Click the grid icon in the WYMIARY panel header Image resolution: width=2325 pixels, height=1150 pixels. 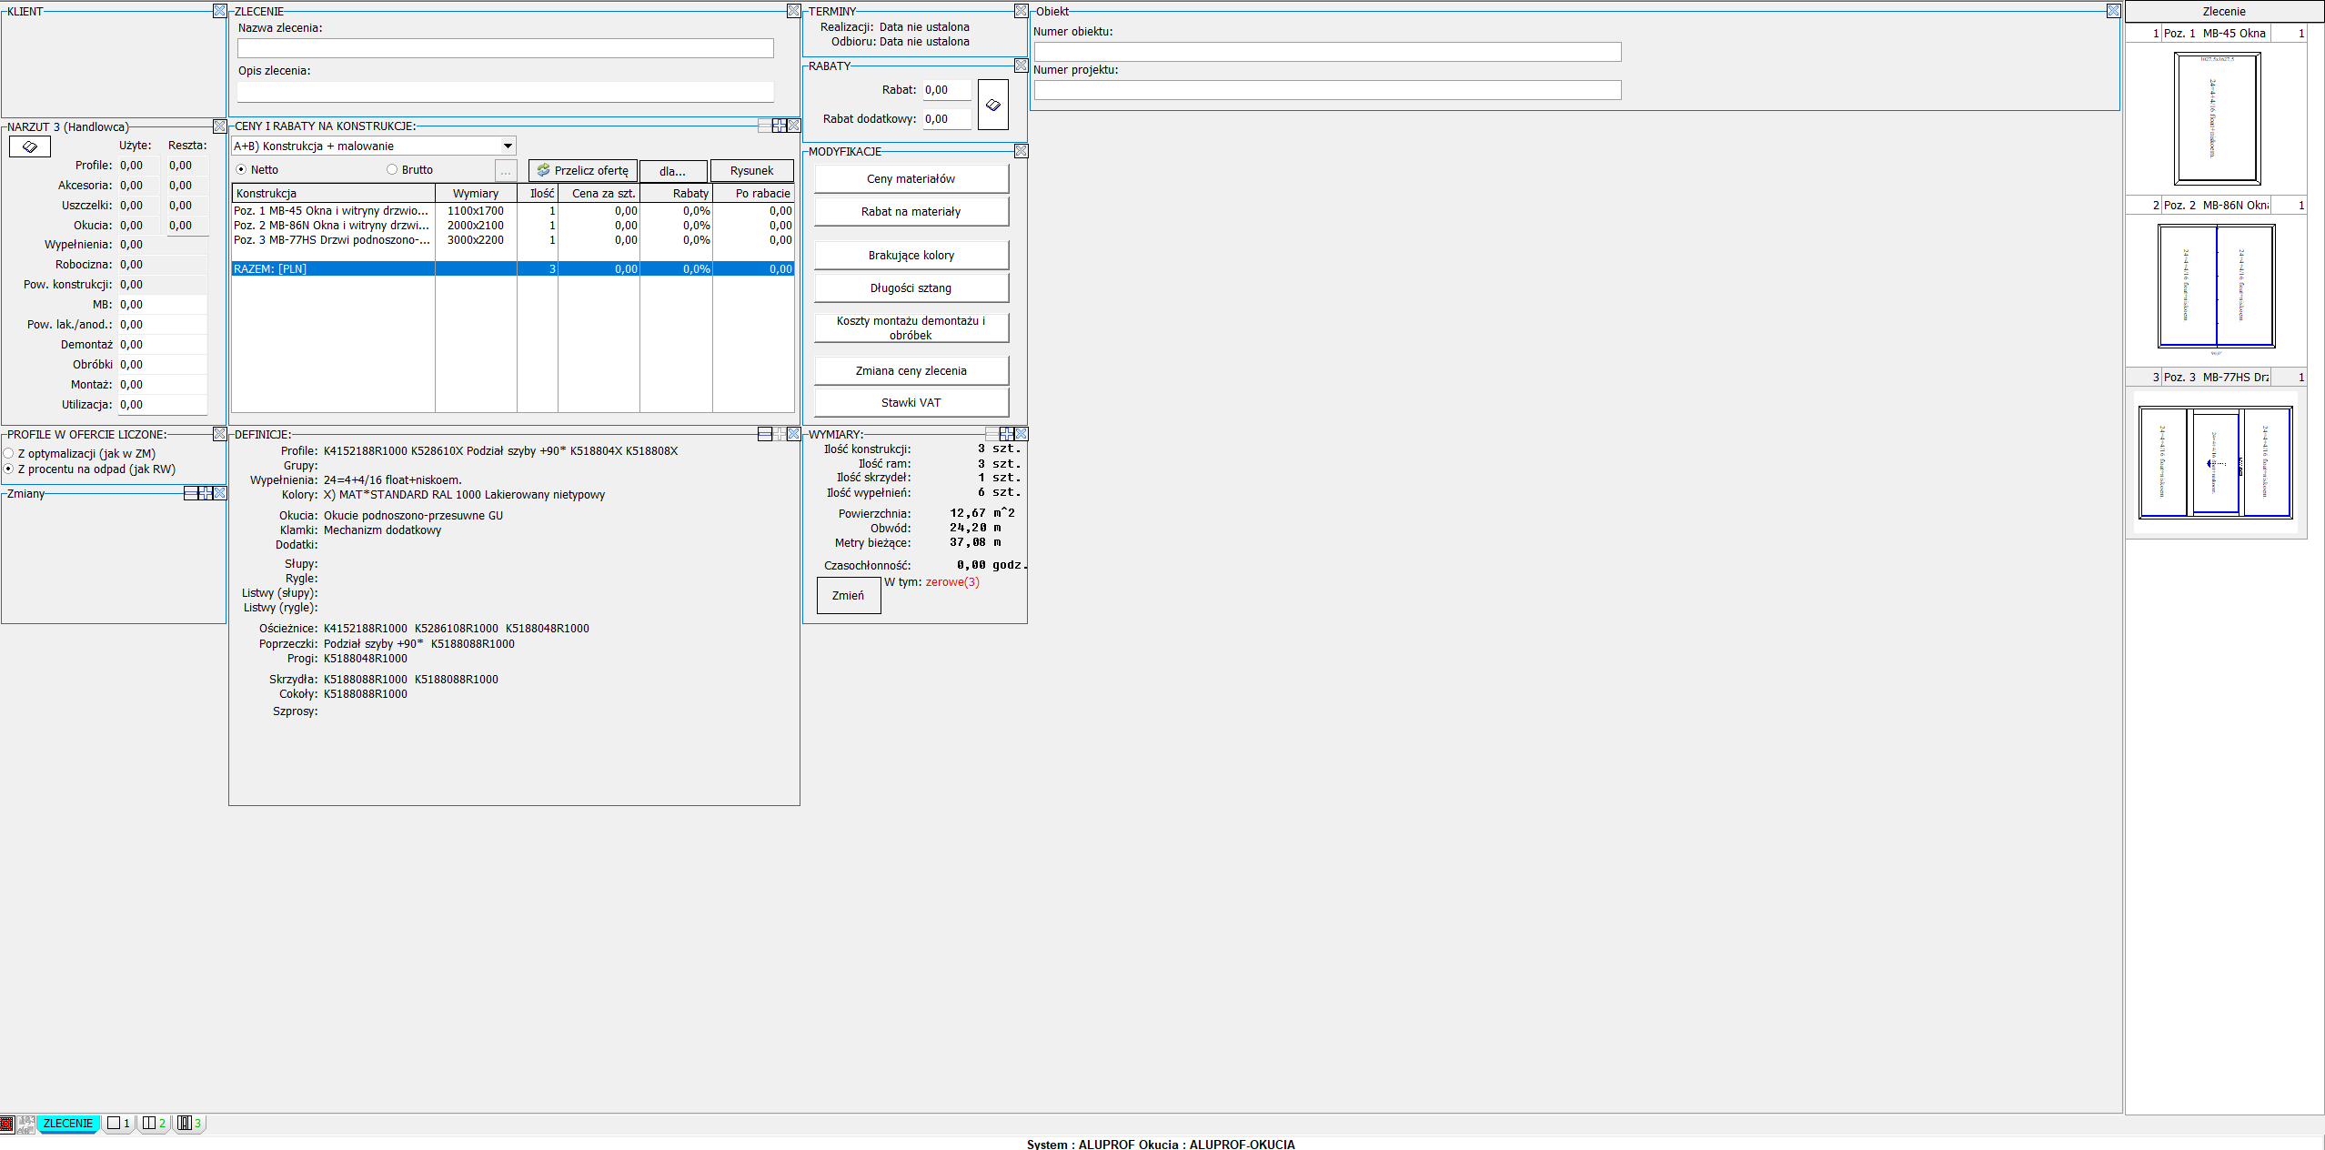click(1006, 434)
